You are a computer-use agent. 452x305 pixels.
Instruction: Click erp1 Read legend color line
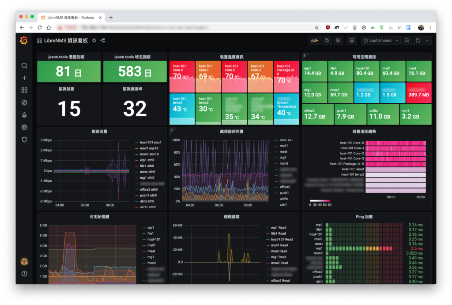(x=268, y=228)
